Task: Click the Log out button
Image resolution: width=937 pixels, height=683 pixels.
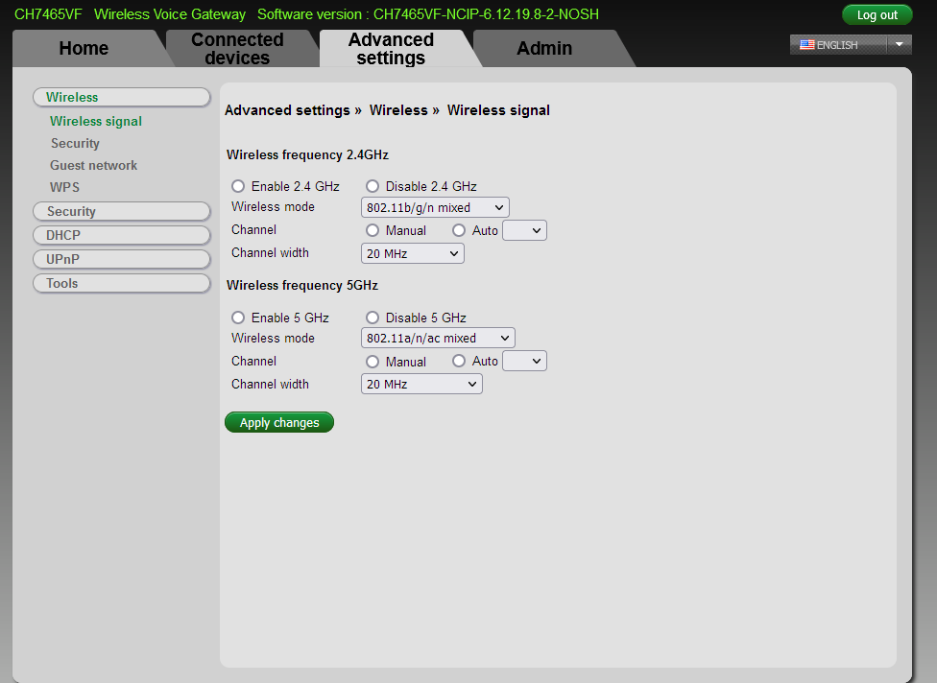Action: [877, 15]
